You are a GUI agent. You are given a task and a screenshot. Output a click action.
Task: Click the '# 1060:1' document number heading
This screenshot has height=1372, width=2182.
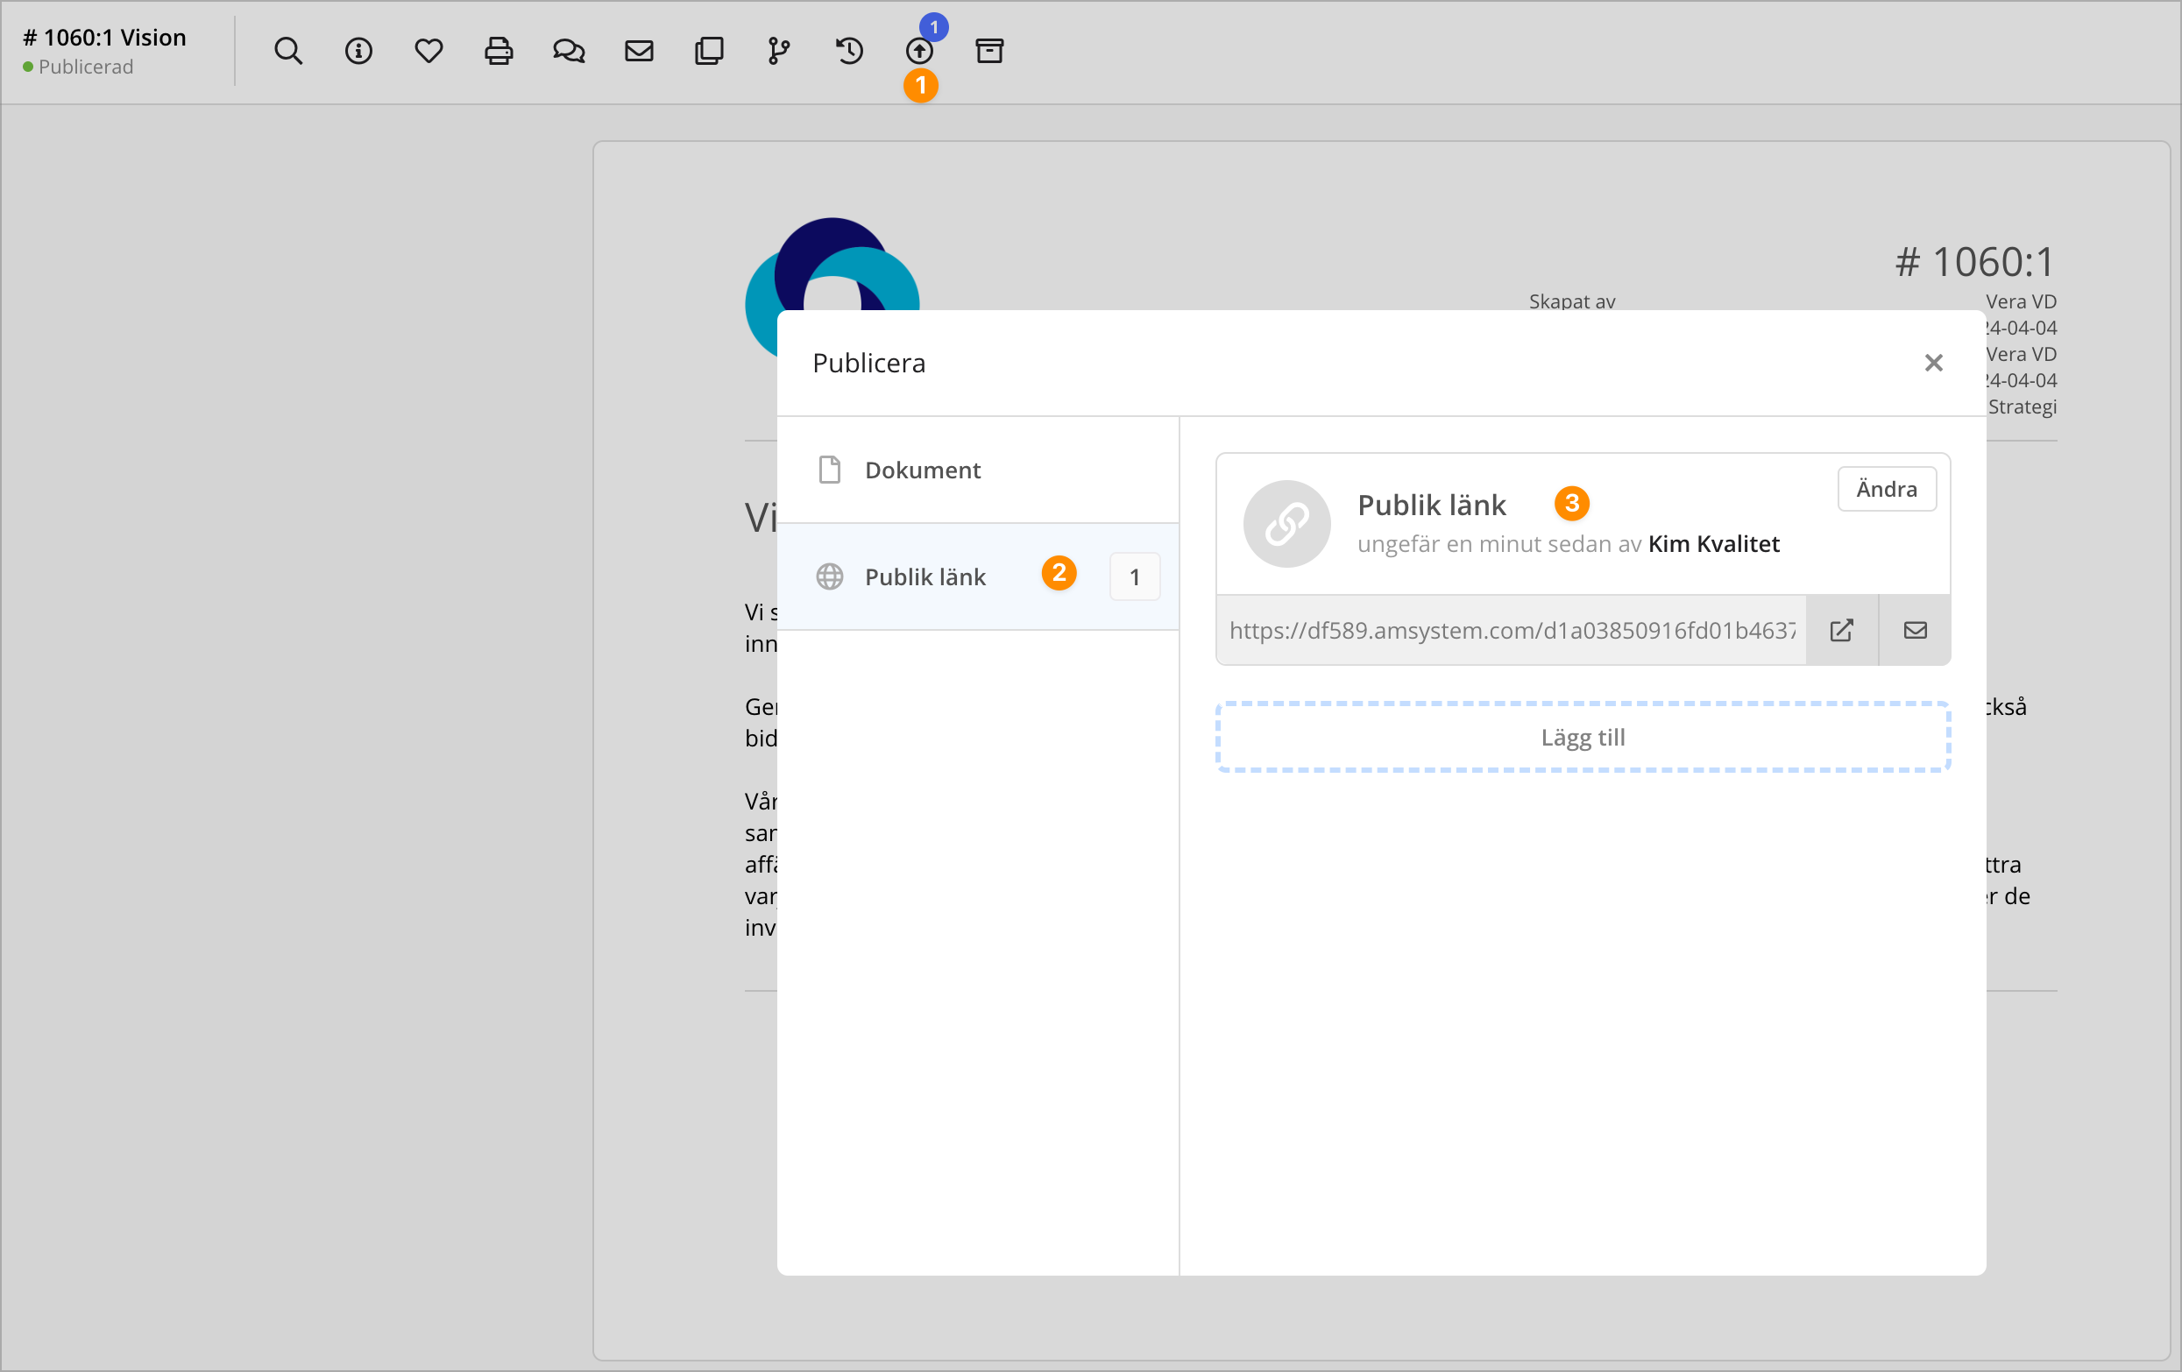click(x=1975, y=262)
